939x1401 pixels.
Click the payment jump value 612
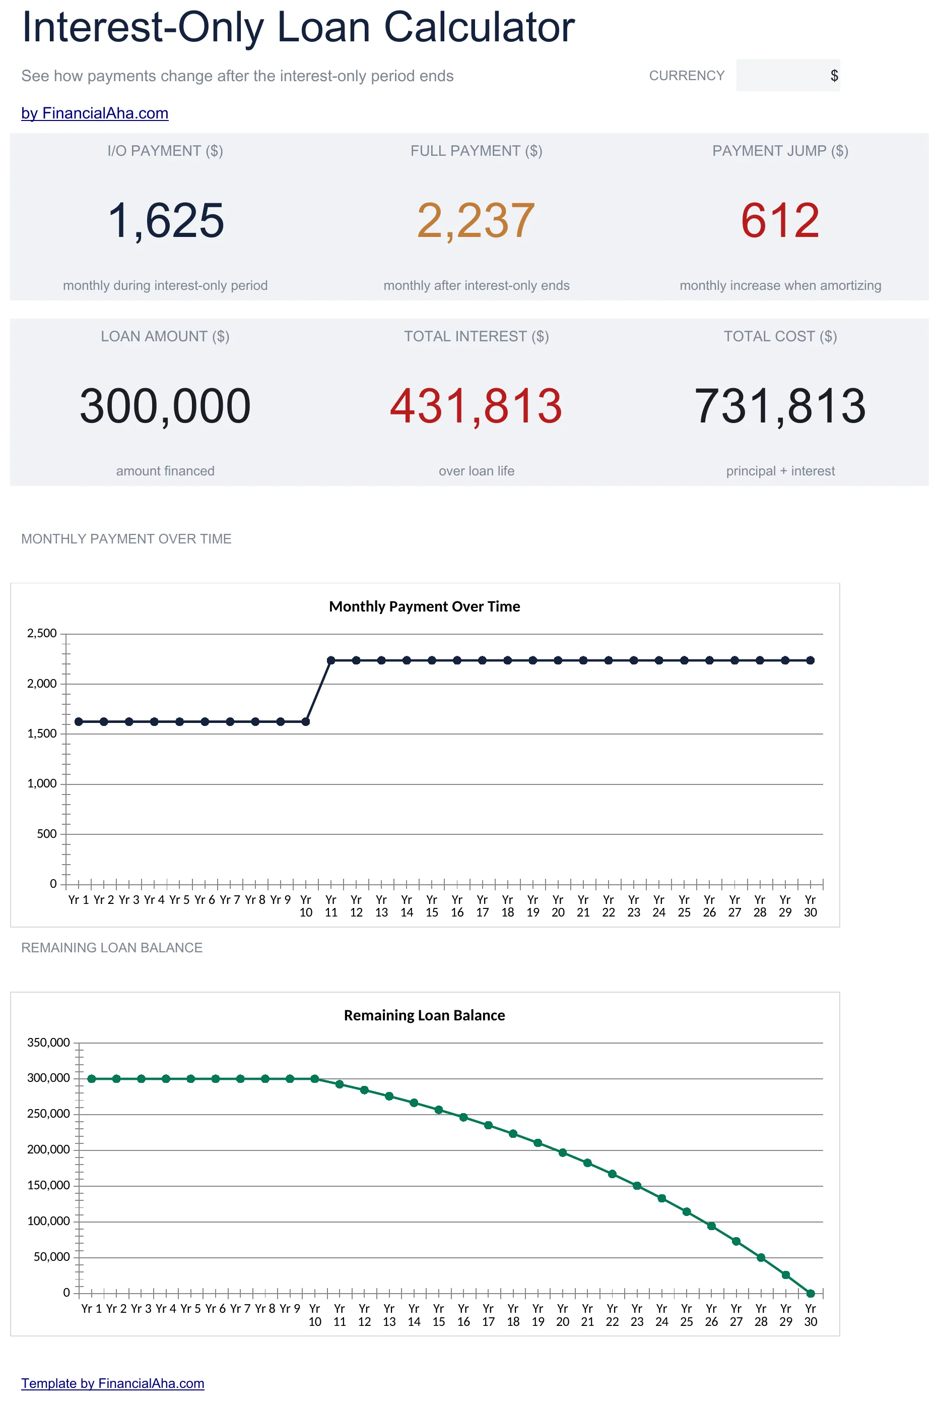(780, 220)
